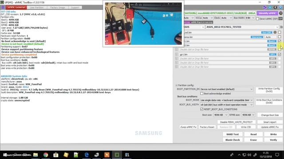Open the BOOT_MODE dropdown
This screenshot has height=159, width=284.
point(226,100)
